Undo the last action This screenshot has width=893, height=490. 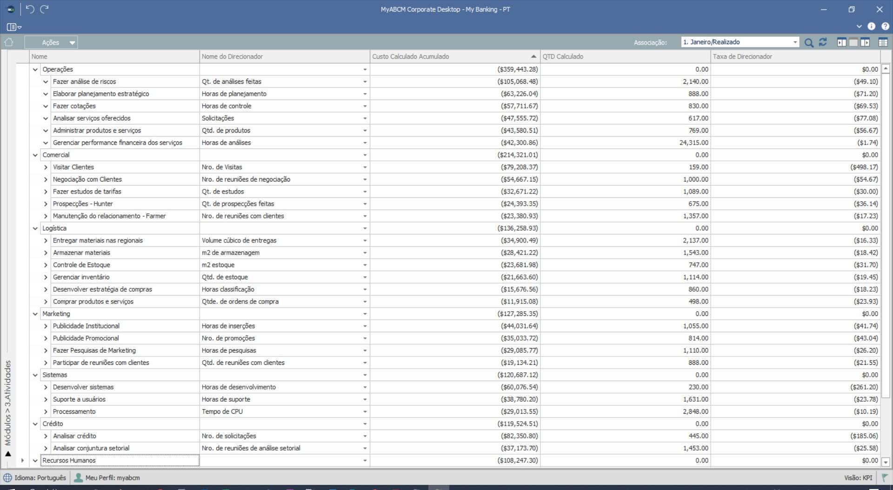pyautogui.click(x=30, y=9)
